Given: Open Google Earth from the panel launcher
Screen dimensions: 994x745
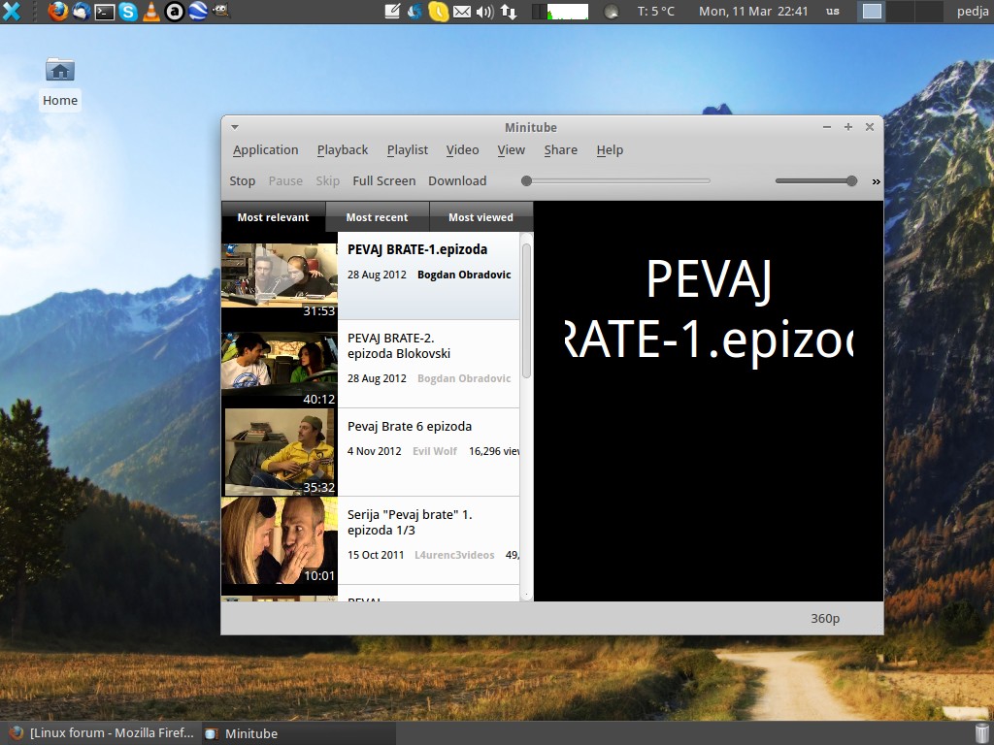Looking at the screenshot, I should click(198, 12).
